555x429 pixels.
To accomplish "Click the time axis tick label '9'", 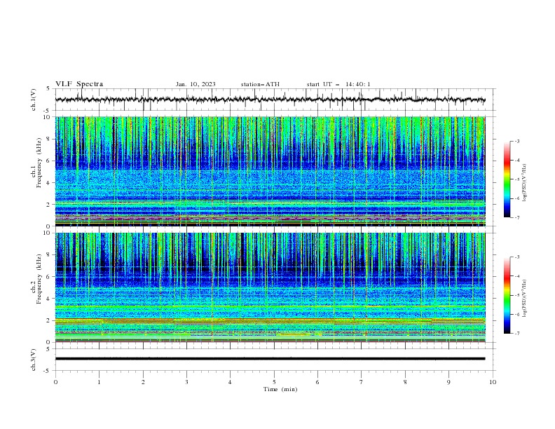I will coord(448,382).
